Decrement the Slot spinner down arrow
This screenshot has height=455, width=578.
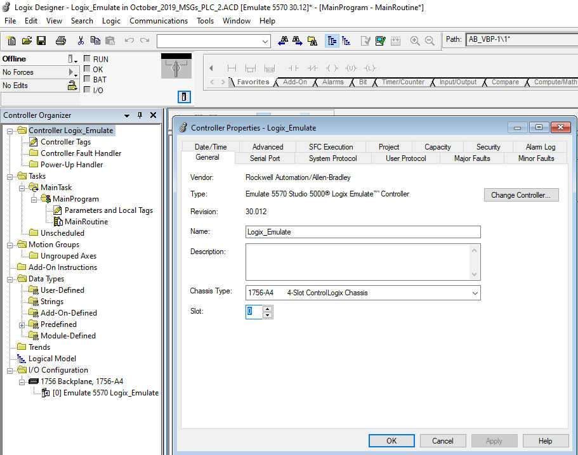point(268,316)
